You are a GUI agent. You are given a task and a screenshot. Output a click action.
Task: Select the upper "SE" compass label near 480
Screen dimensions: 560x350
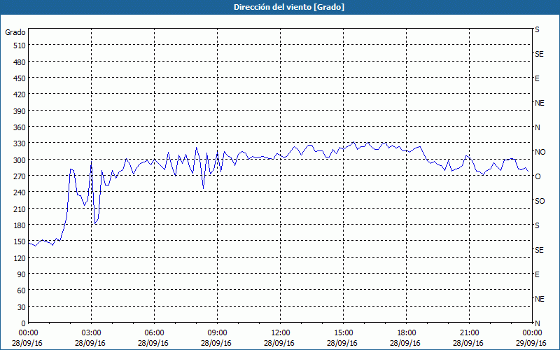coord(539,54)
